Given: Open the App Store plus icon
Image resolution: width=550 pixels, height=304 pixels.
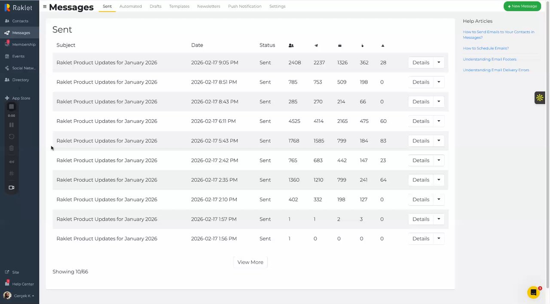Looking at the screenshot, I should coord(7,98).
